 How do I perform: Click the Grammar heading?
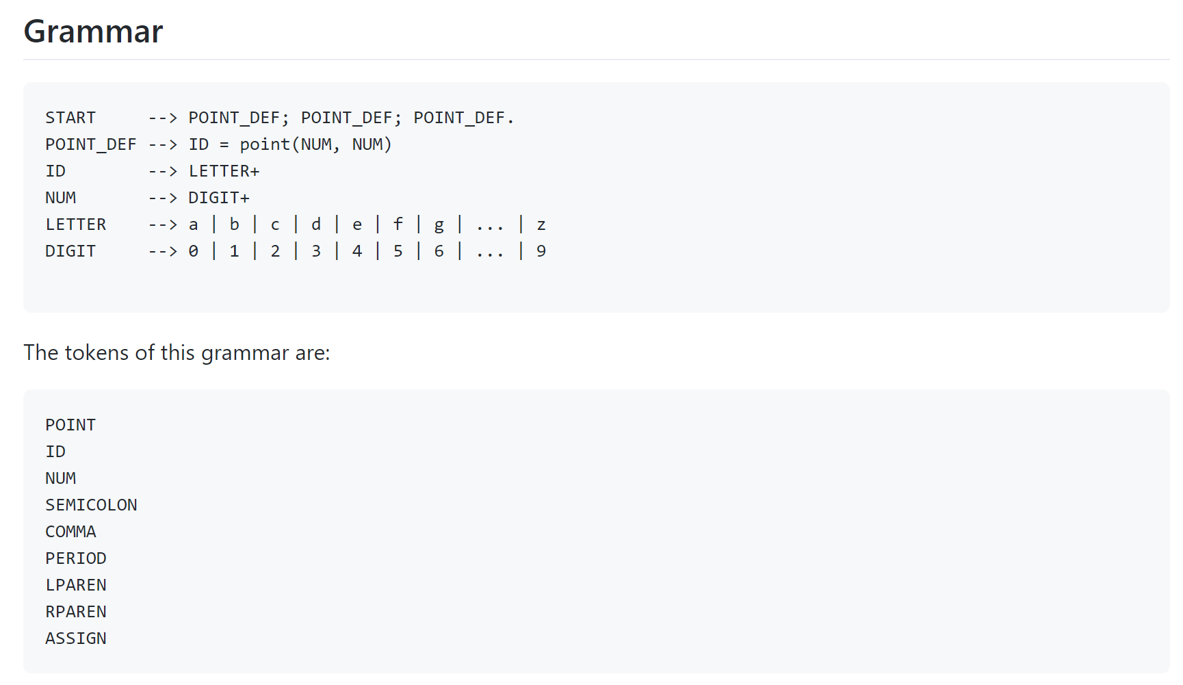click(x=93, y=31)
